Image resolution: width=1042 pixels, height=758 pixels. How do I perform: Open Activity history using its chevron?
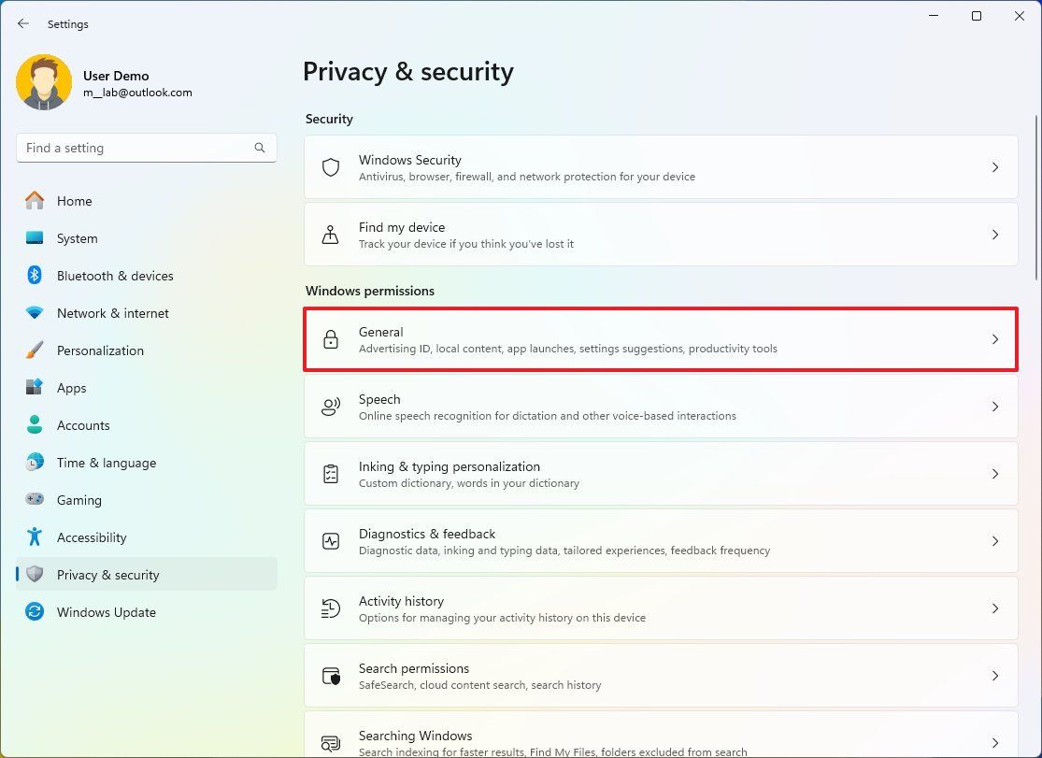[x=994, y=608]
